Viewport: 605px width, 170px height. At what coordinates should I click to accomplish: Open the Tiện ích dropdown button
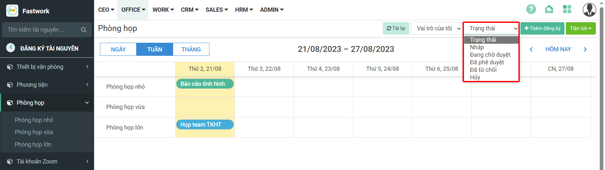pos(580,28)
